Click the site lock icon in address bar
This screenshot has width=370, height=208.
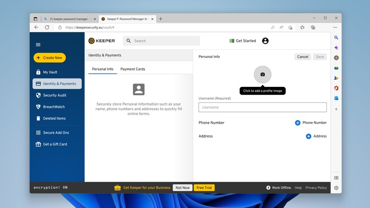pyautogui.click(x=60, y=27)
